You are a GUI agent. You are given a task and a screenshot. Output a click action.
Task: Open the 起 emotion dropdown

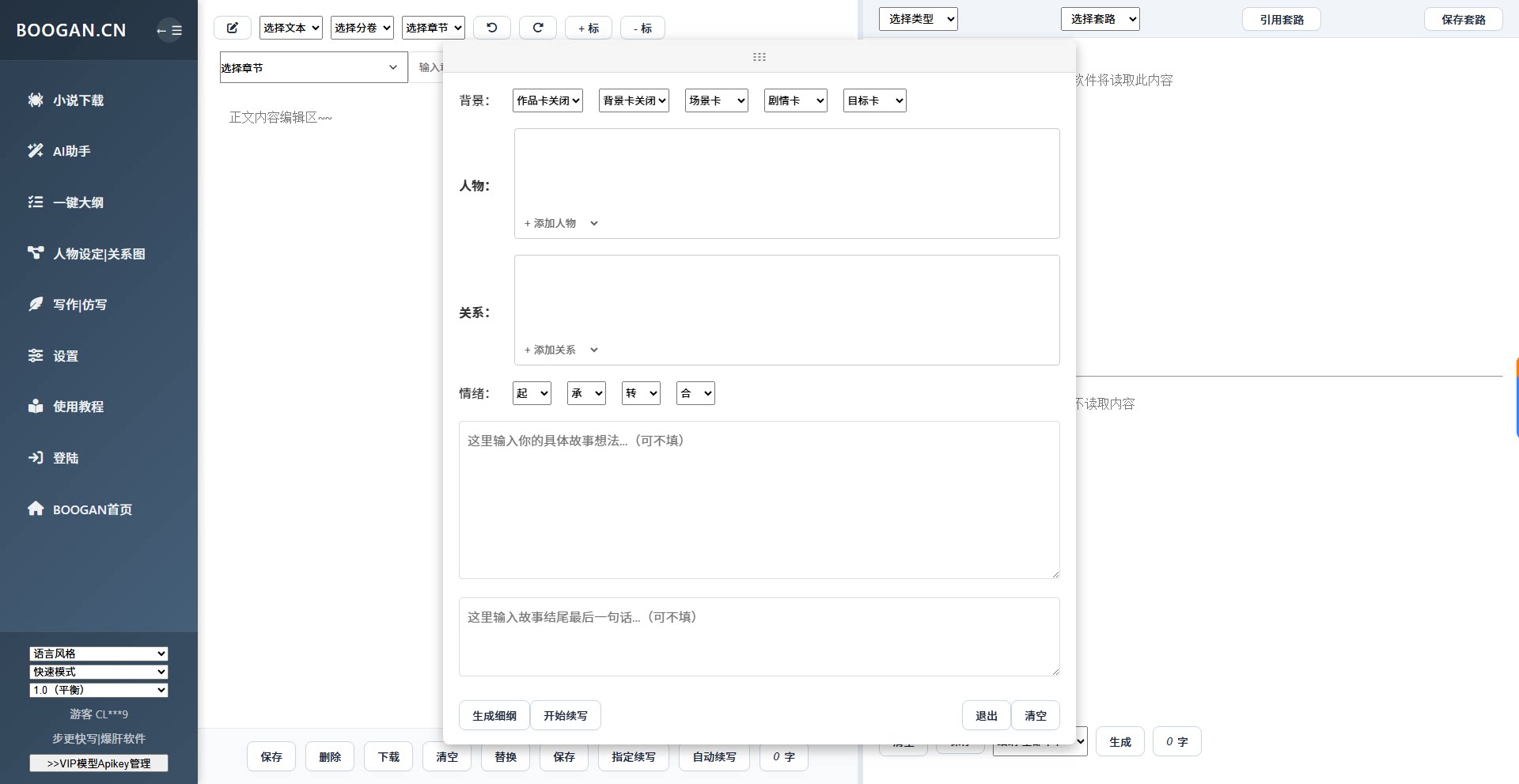point(531,393)
